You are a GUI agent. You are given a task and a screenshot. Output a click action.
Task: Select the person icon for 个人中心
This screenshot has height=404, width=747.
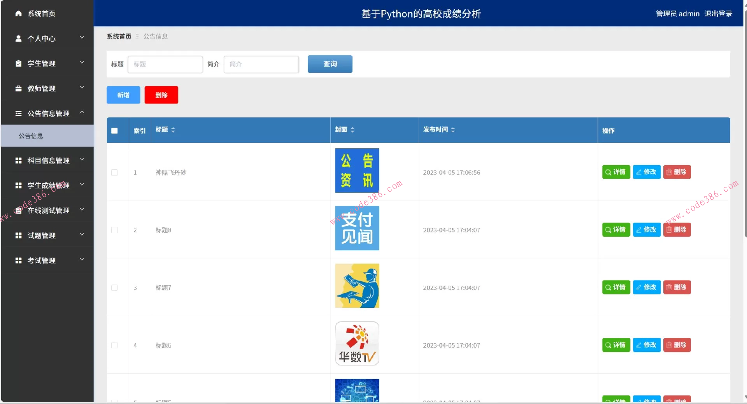pyautogui.click(x=18, y=39)
